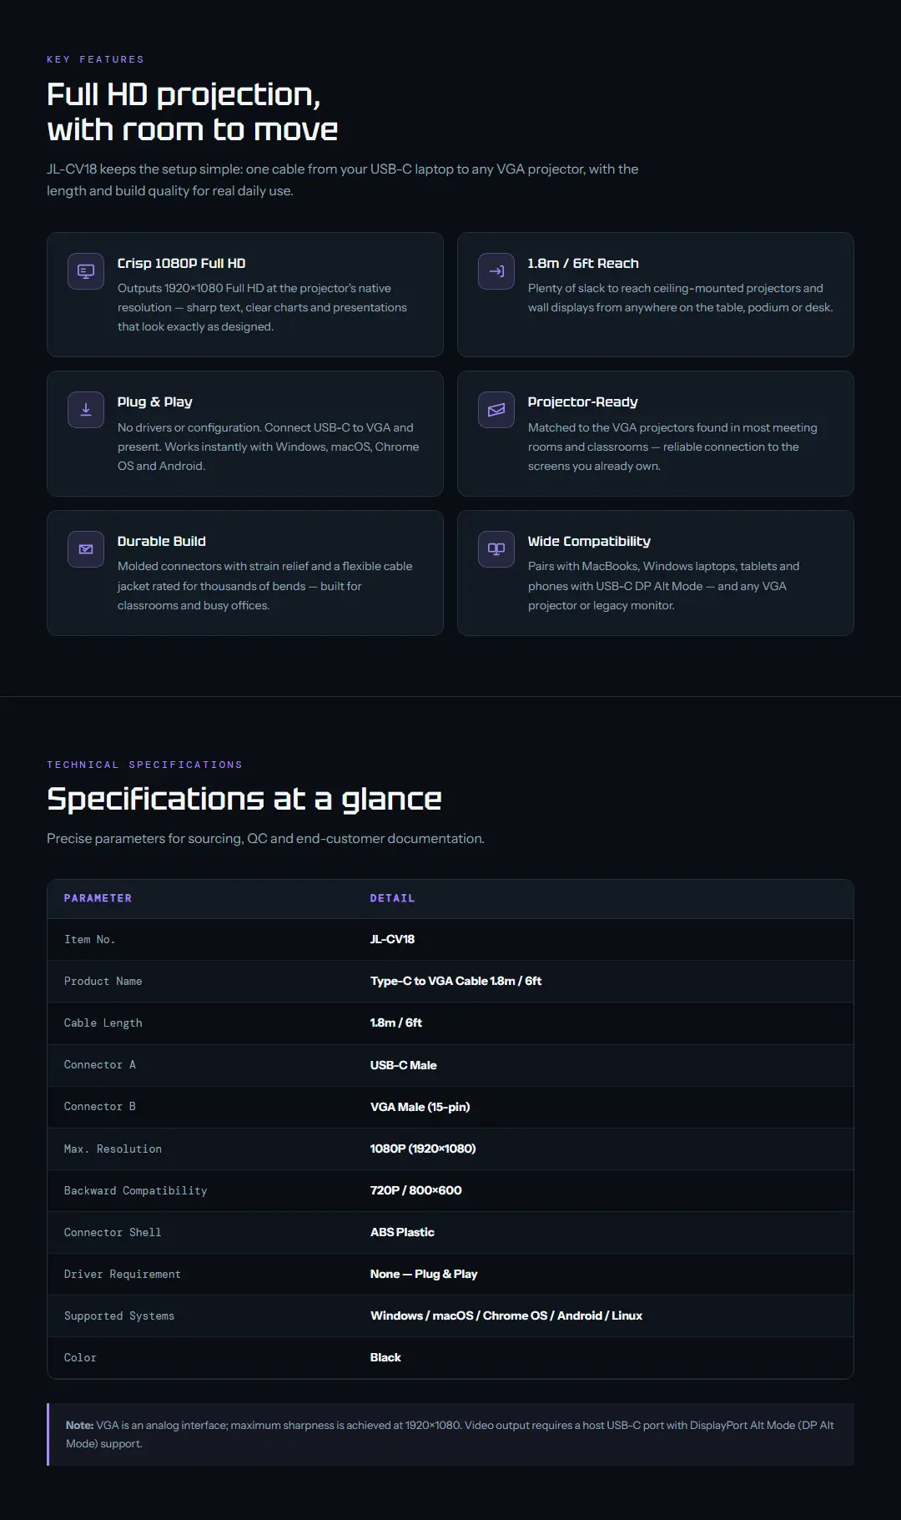This screenshot has height=1520, width=901.
Task: Click the Max. Resolution parameter label
Action: tap(113, 1149)
